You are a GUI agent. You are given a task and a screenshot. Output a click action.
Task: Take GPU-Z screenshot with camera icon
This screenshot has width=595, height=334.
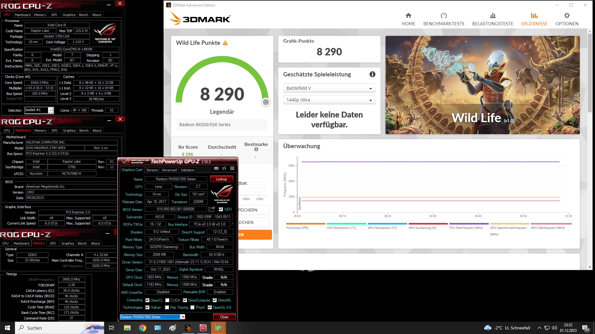pyautogui.click(x=216, y=169)
